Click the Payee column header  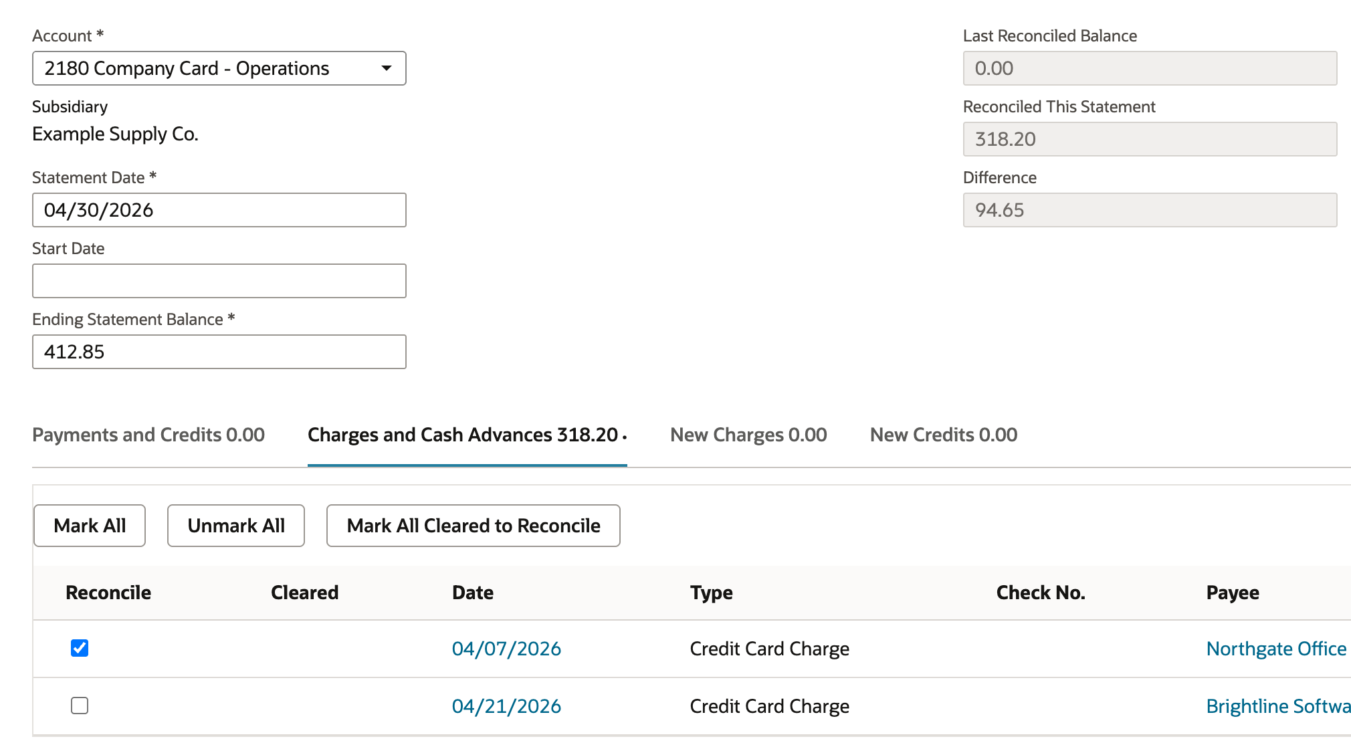(1233, 593)
